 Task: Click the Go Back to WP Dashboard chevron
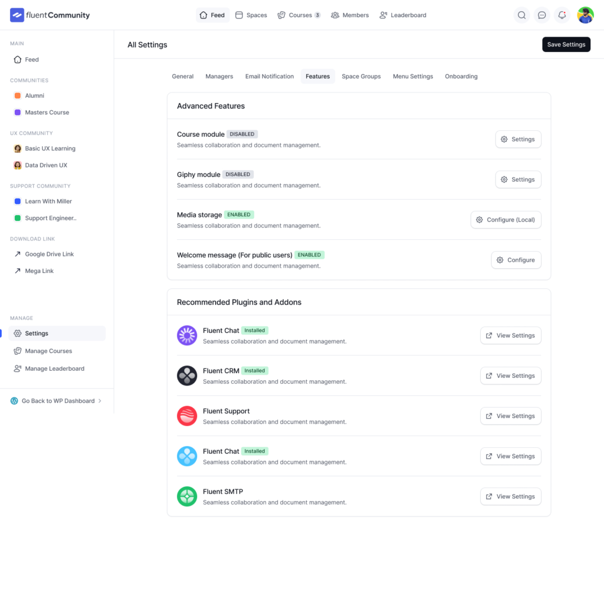tap(100, 401)
